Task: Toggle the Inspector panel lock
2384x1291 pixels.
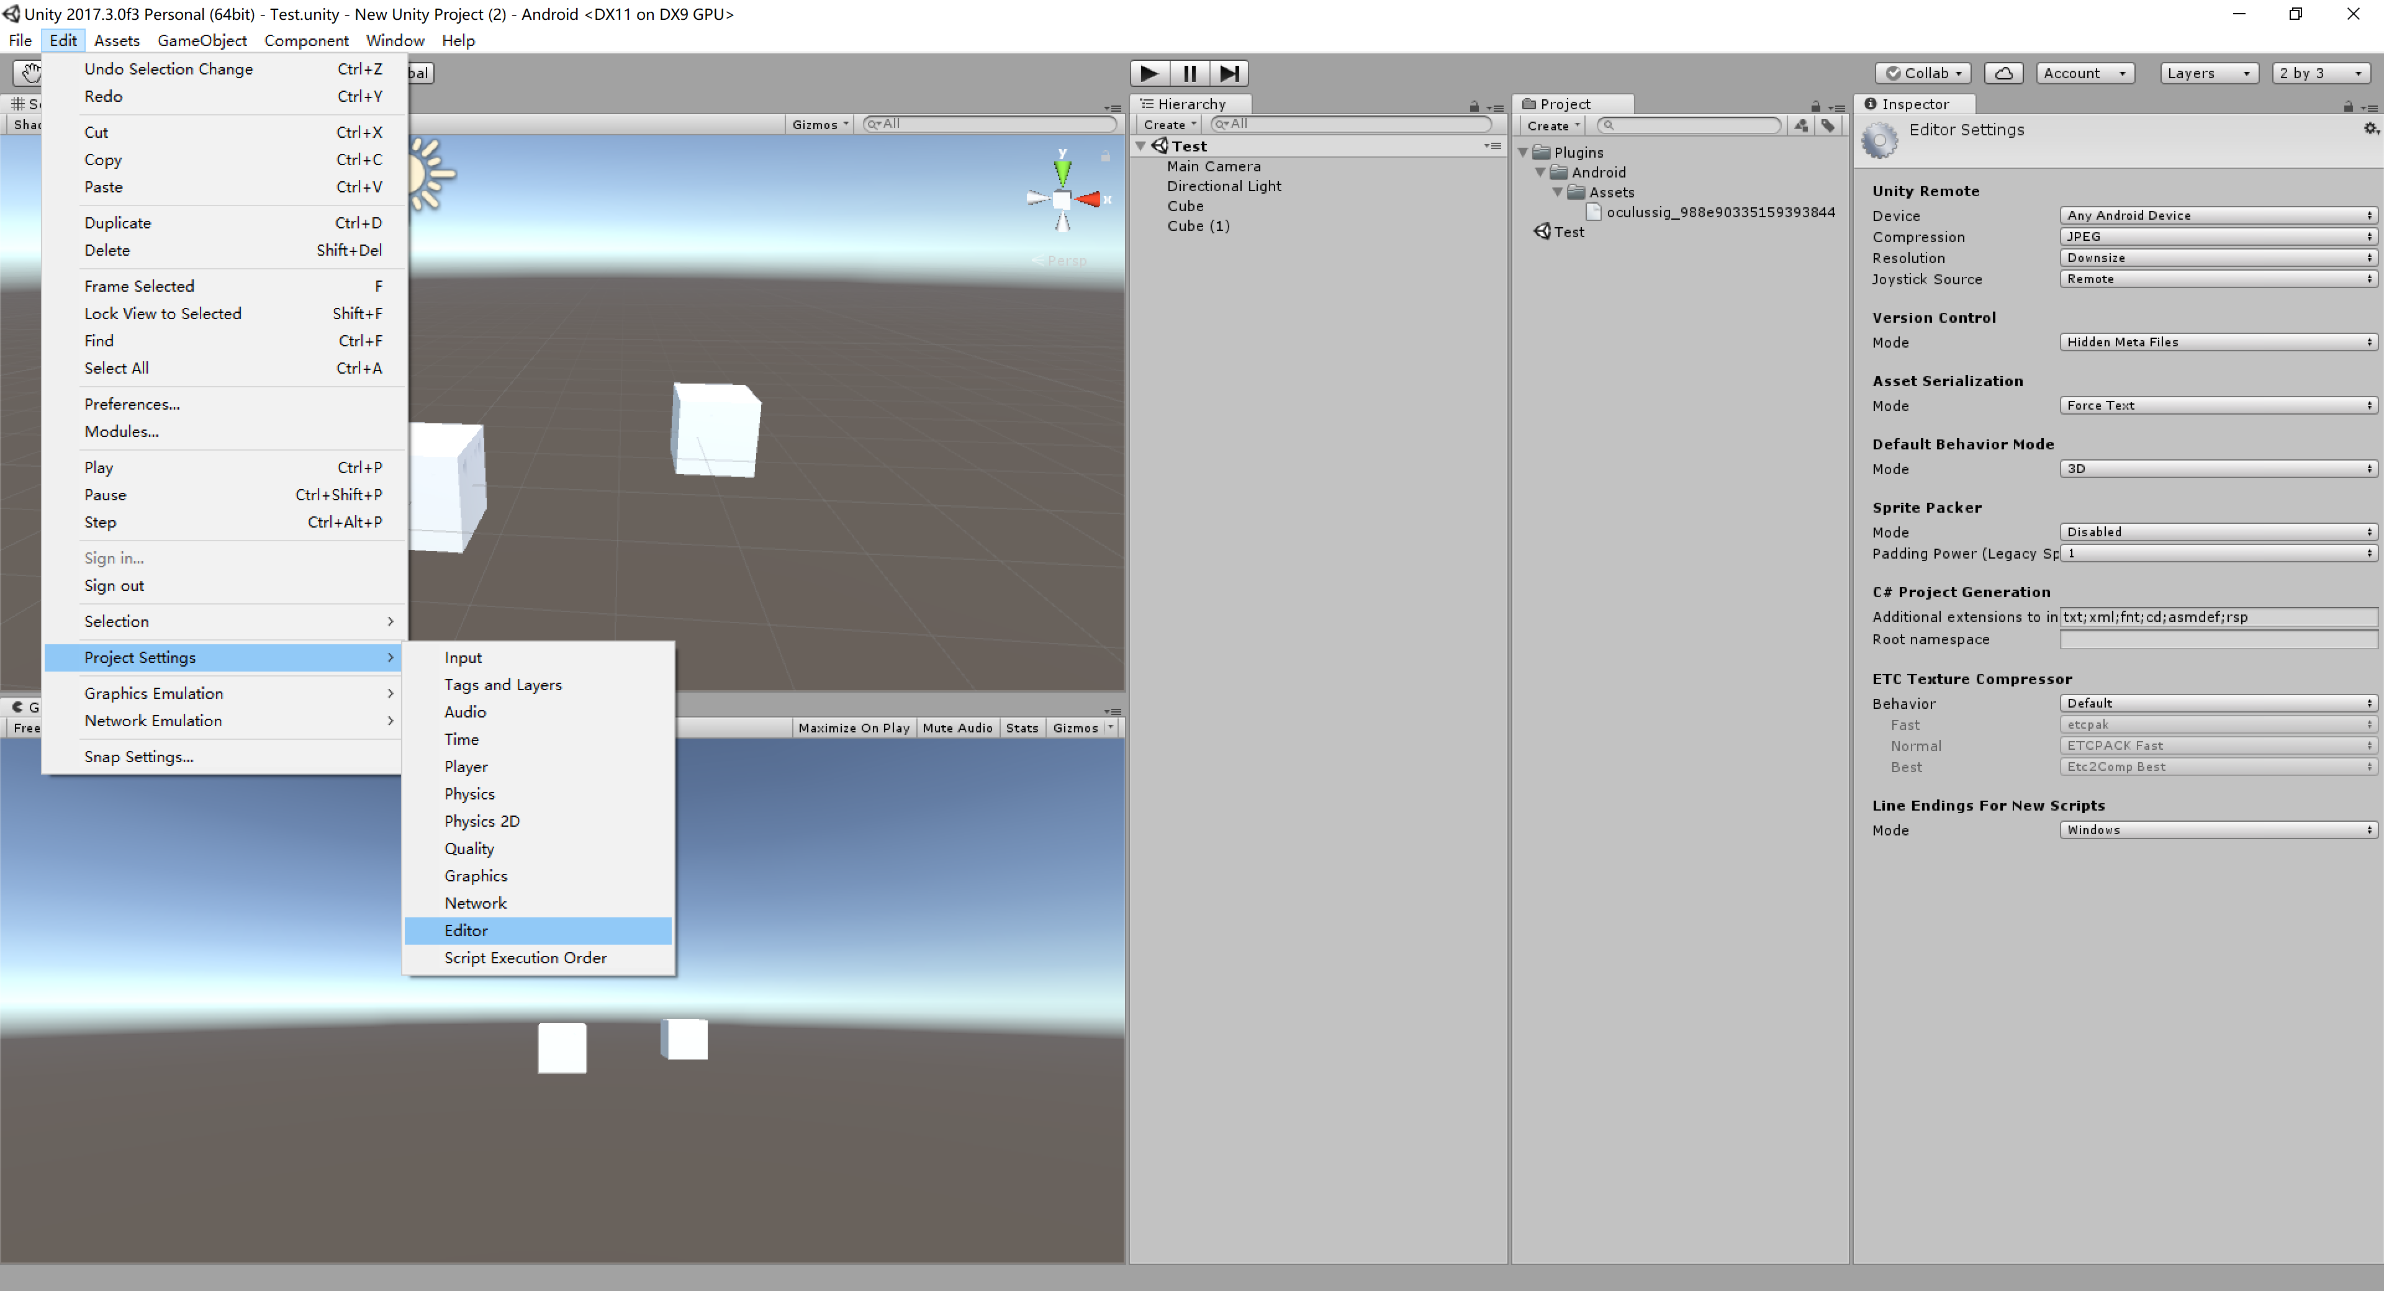Action: point(2347,106)
